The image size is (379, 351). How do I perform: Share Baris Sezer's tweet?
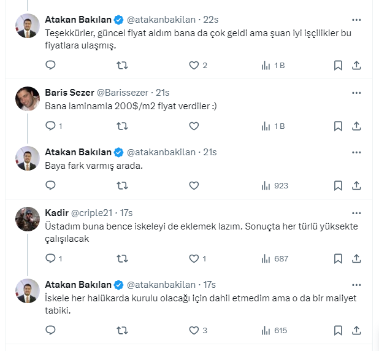[x=356, y=126]
